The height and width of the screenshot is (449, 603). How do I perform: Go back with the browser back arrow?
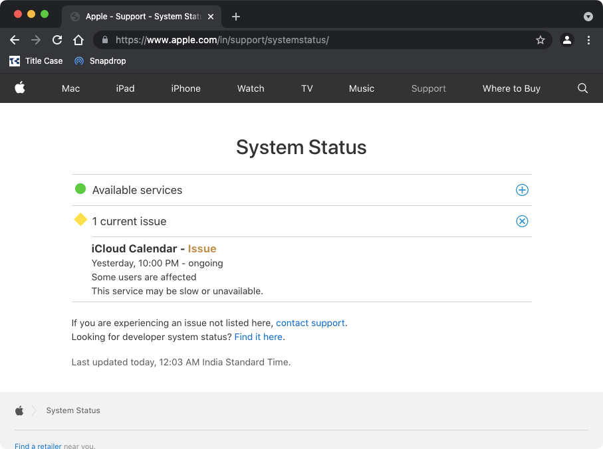[15, 40]
